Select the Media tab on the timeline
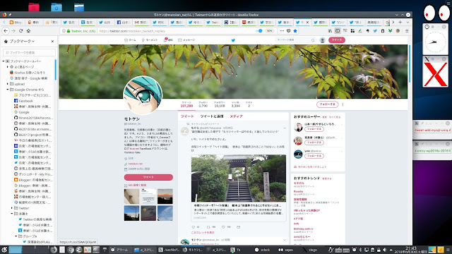This screenshot has height=254, width=452. [236, 116]
